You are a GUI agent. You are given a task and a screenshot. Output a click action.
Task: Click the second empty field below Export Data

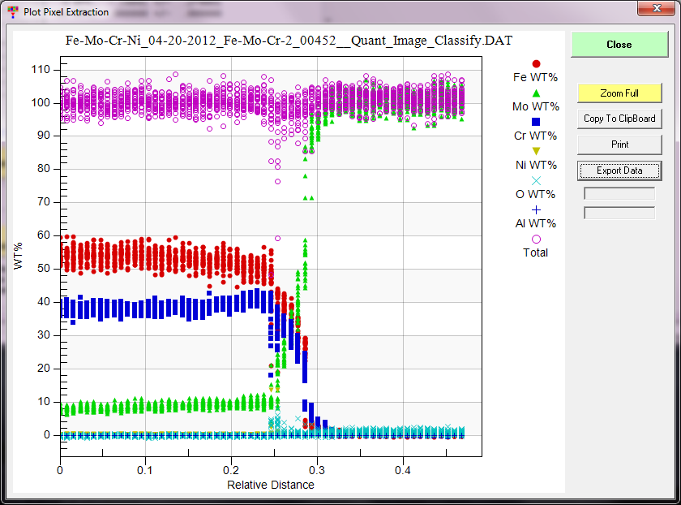tap(619, 213)
